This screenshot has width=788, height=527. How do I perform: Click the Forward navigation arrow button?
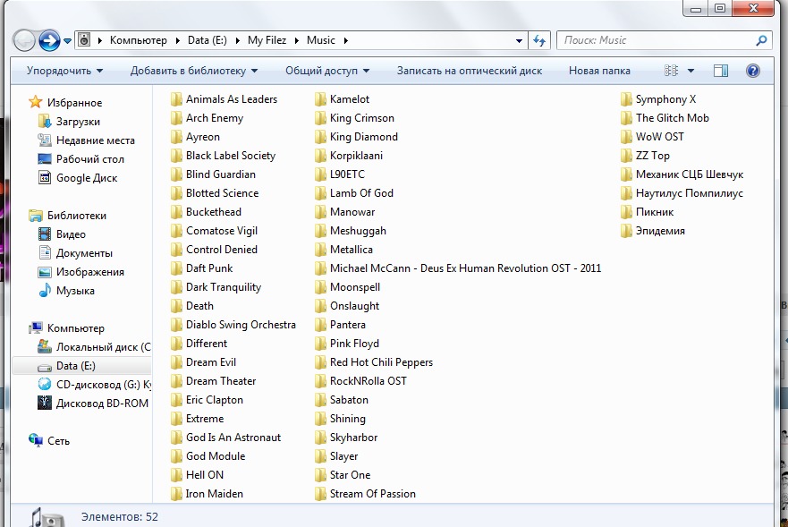[x=49, y=40]
